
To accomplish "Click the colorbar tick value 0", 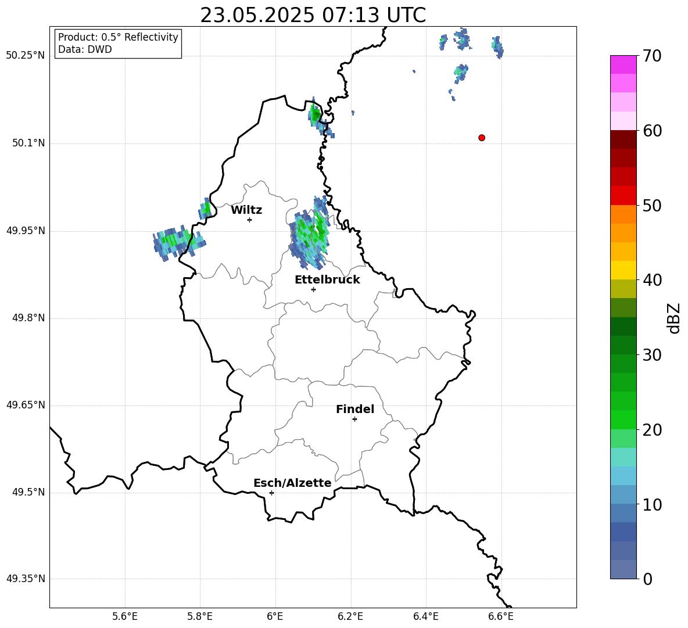I will tap(647, 579).
